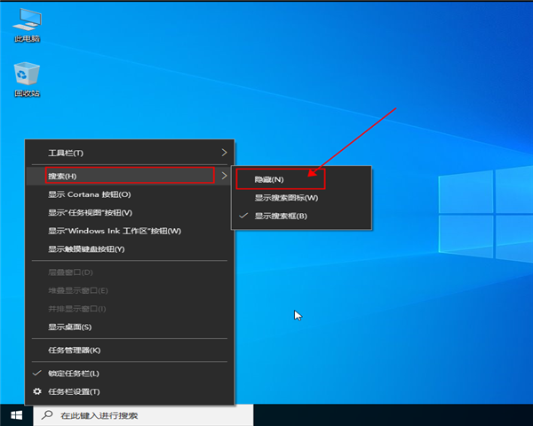
Task: Select the 回收站 Recycle Bin icon
Action: pos(27,75)
